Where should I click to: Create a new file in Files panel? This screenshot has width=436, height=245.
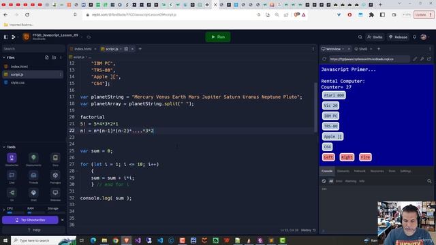(x=47, y=57)
